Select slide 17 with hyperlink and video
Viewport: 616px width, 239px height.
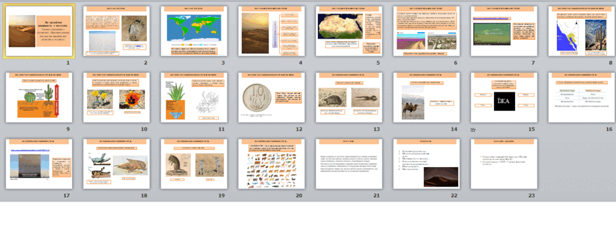coord(39,164)
